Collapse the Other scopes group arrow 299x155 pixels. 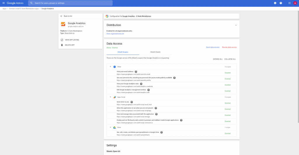point(110,67)
